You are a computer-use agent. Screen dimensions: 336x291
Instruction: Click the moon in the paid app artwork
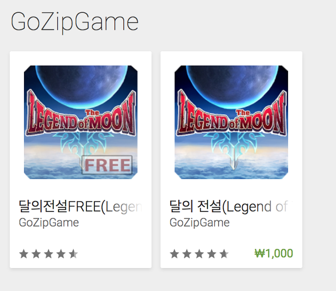click(233, 85)
